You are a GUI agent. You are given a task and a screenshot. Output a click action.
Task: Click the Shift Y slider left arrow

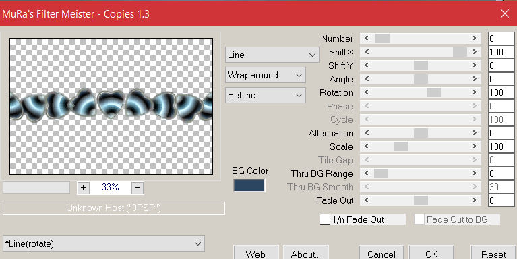pos(367,65)
